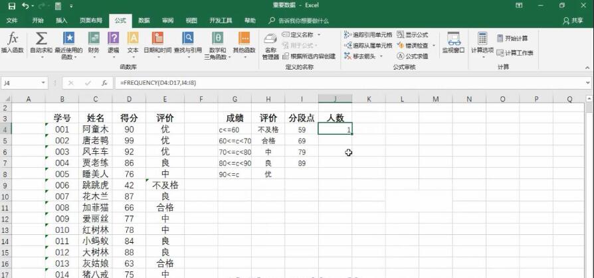Open Customize Quick Access Toolbar dropdown

[x=71, y=6]
